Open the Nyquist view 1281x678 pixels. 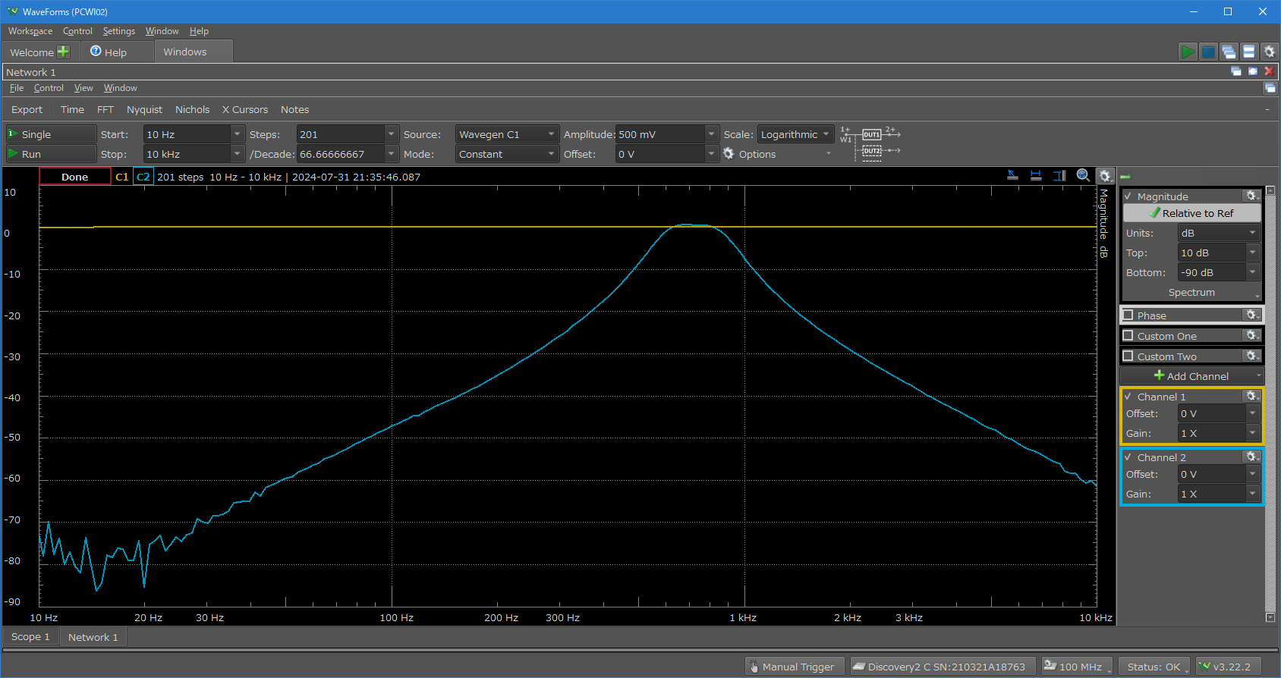pyautogui.click(x=144, y=109)
